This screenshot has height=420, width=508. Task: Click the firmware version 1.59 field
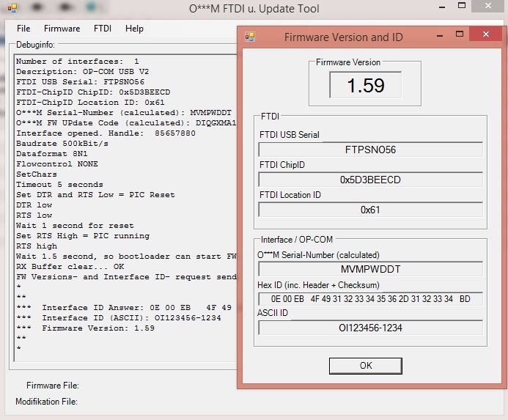pos(366,85)
